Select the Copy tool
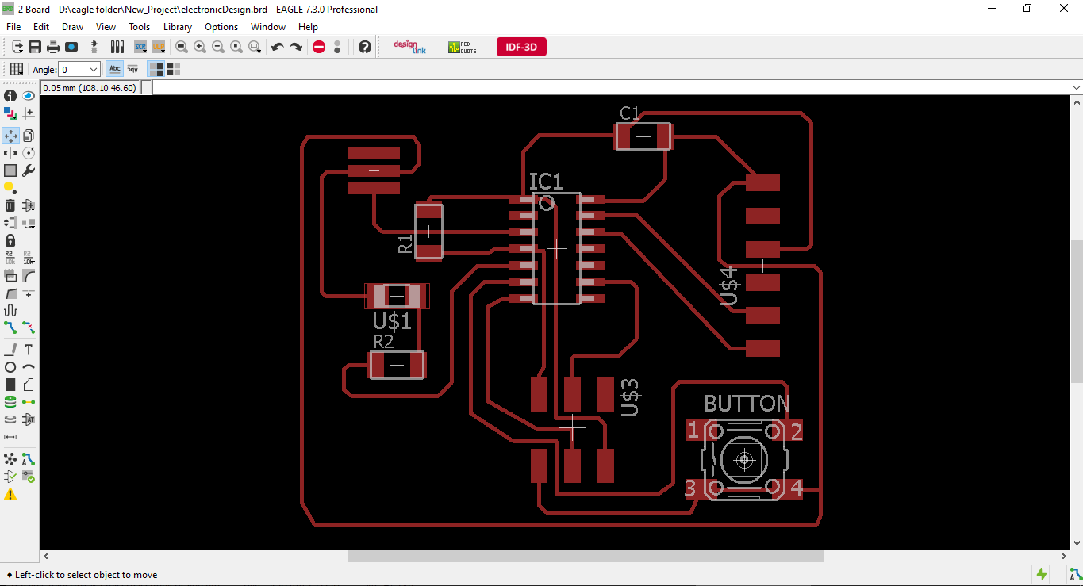This screenshot has width=1083, height=586. tap(29, 136)
